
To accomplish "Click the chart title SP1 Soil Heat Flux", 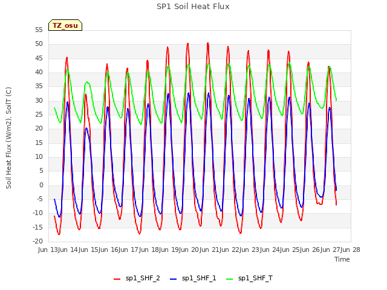I will click(x=193, y=7).
